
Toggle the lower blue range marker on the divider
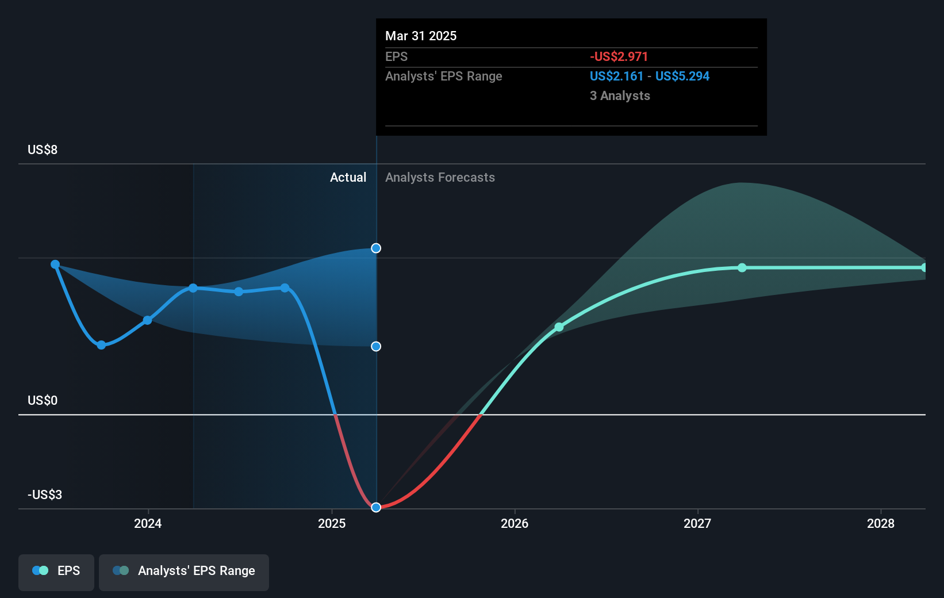point(375,346)
